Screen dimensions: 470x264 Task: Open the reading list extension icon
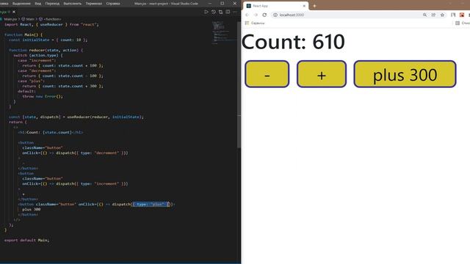tap(453, 15)
